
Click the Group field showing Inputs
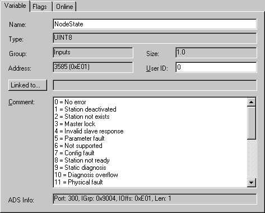(93, 53)
